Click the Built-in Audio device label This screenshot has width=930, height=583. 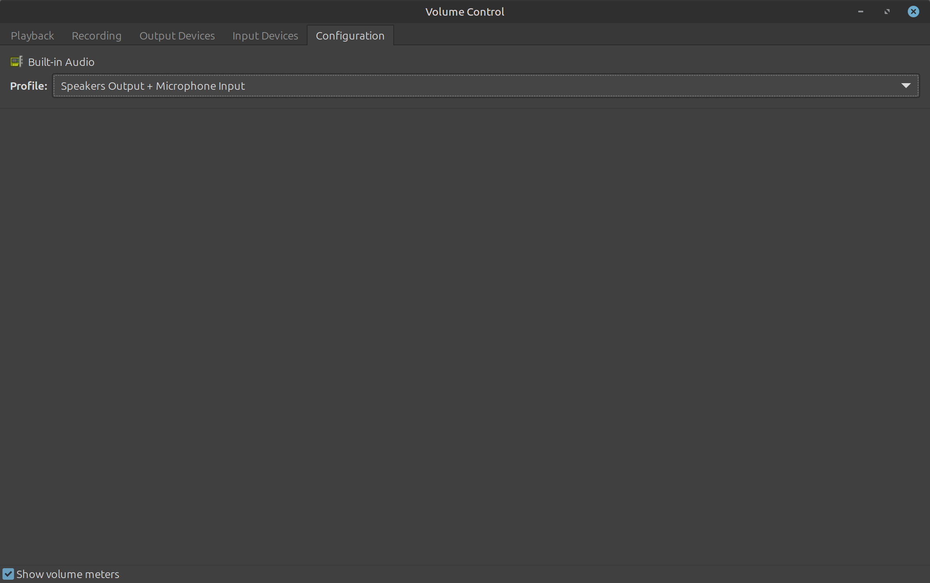click(61, 62)
